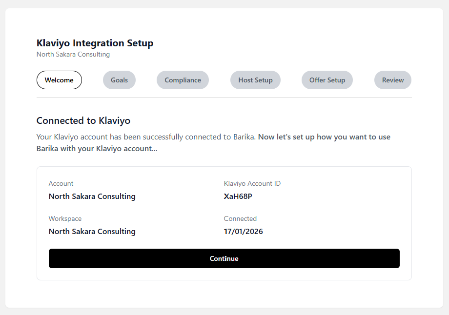Open the Review step tab
Screen dimensions: 449x315
click(392, 80)
